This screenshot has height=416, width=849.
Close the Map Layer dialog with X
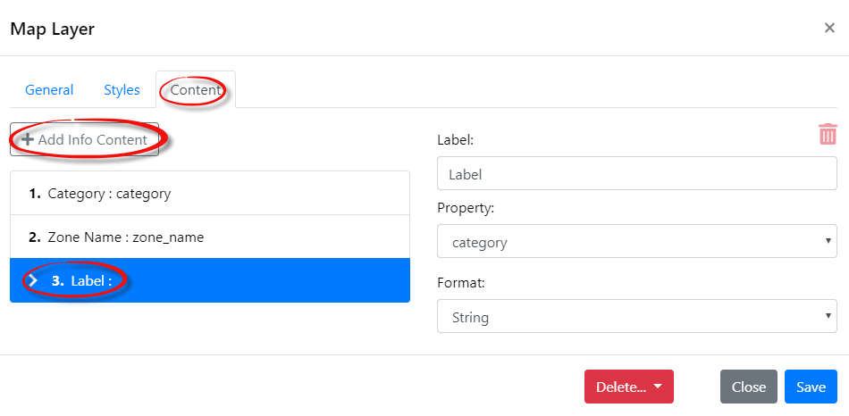coord(829,29)
